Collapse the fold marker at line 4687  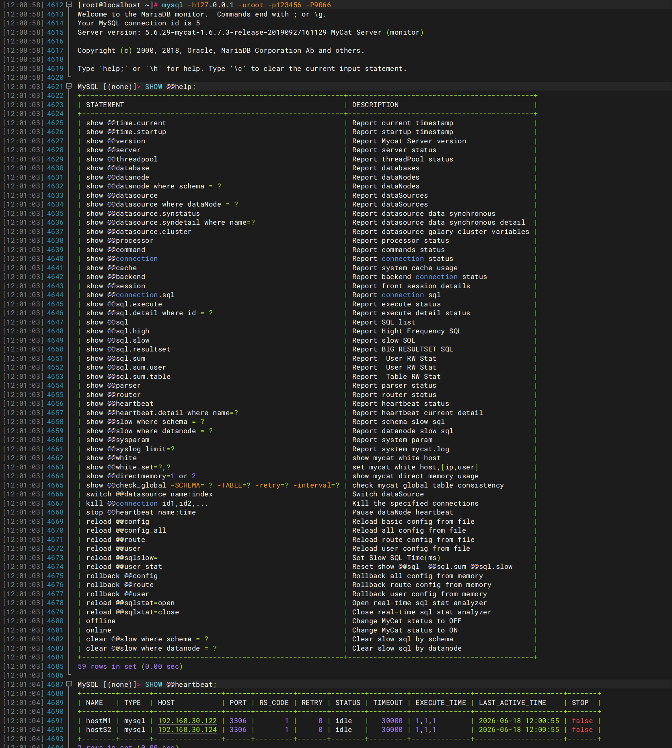69,684
